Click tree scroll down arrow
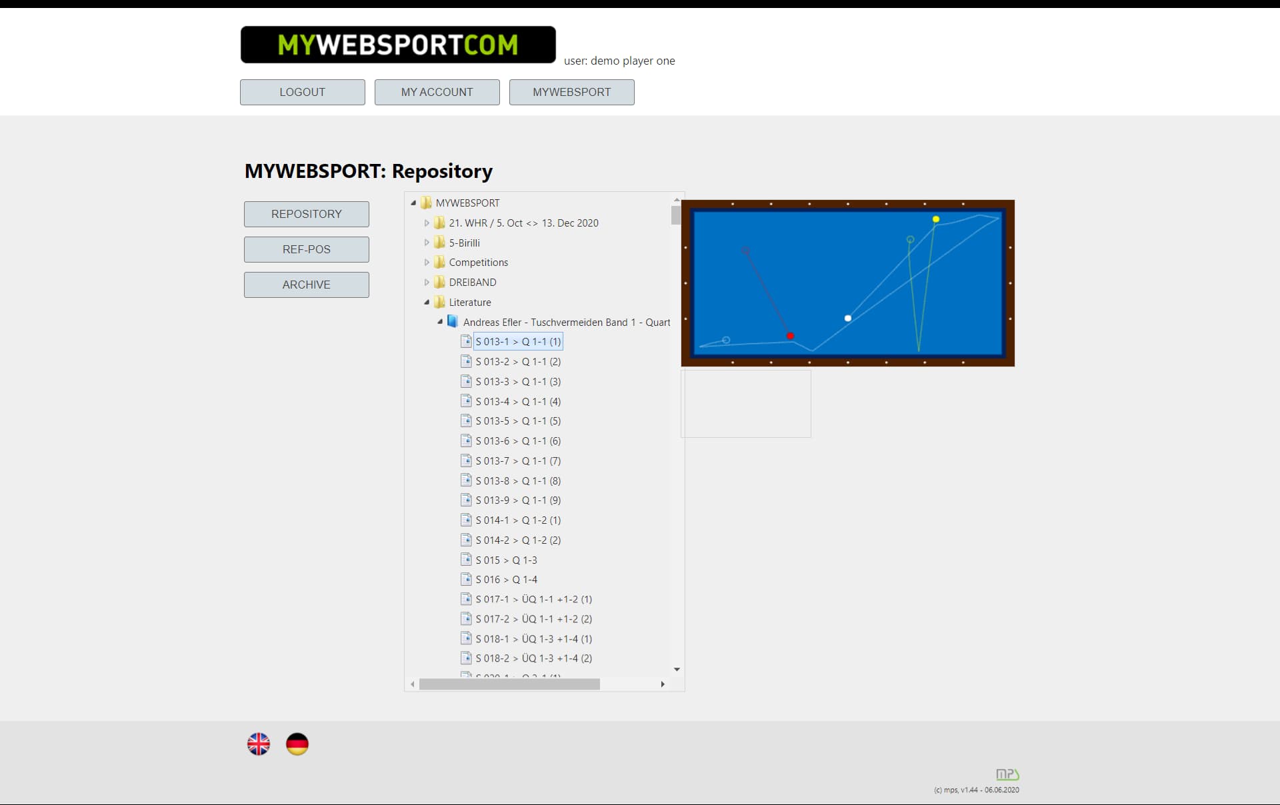 677,669
